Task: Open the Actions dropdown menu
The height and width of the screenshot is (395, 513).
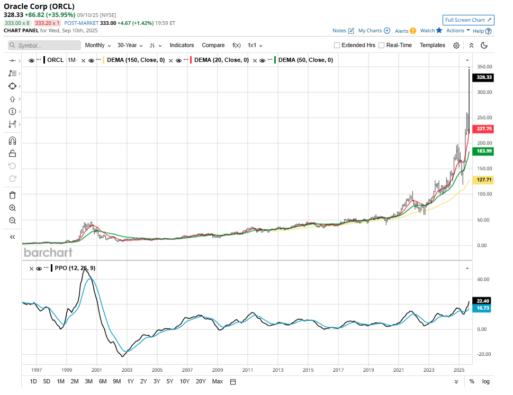Action: (x=458, y=30)
